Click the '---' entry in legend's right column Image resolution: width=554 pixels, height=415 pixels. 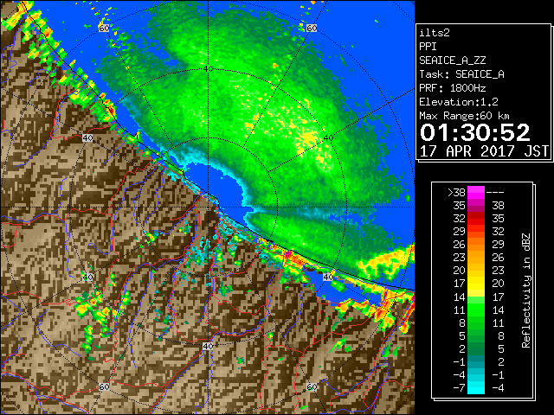495,192
